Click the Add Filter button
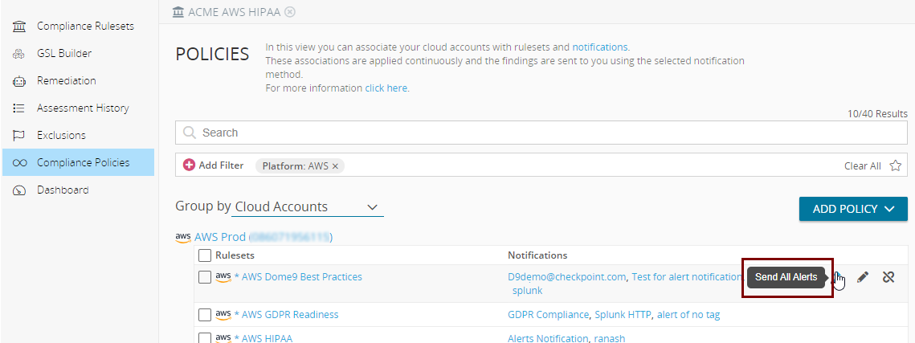This screenshot has height=343, width=915. click(x=214, y=165)
